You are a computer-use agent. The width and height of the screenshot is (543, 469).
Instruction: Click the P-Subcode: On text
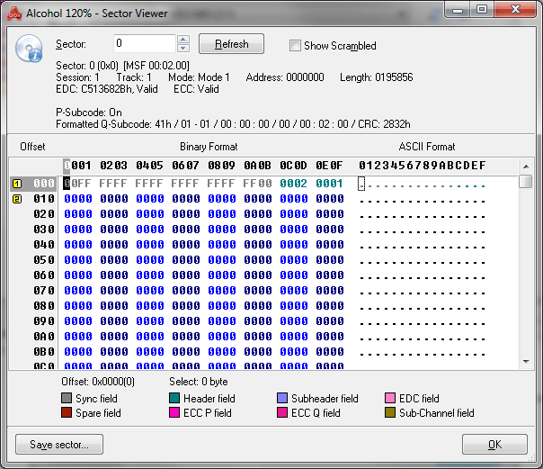[89, 113]
